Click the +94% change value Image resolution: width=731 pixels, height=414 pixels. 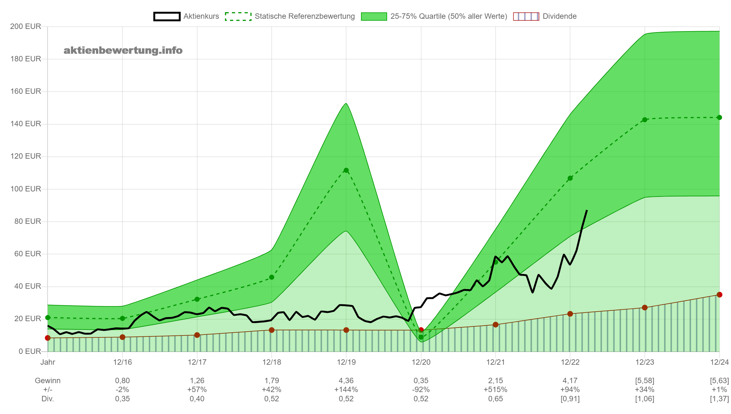point(570,390)
